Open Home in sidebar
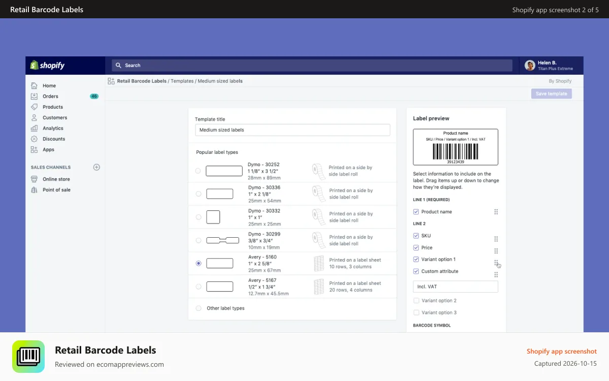This screenshot has height=381, width=609. coord(49,86)
